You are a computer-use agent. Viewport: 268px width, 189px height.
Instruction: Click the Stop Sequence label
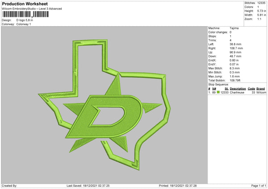click(218, 85)
